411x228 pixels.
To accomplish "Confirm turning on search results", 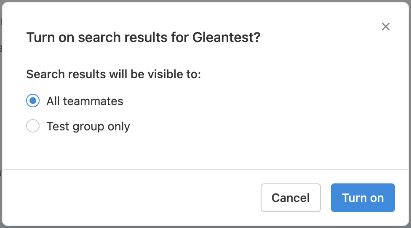I will [363, 198].
